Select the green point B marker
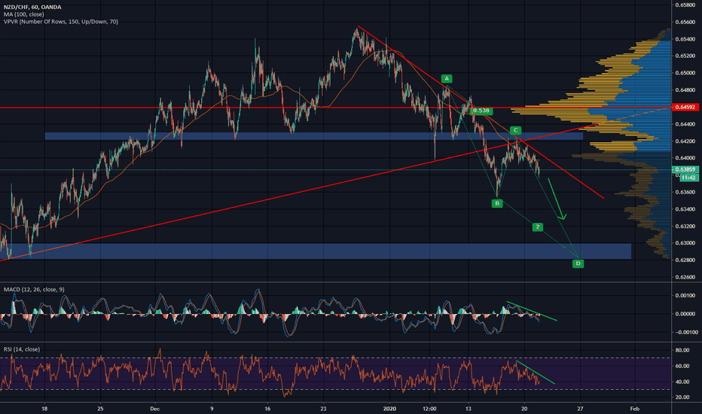Image resolution: width=702 pixels, height=414 pixels. pyautogui.click(x=496, y=203)
